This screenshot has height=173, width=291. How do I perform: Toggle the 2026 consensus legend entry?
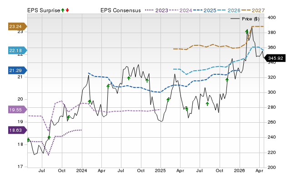(229, 10)
